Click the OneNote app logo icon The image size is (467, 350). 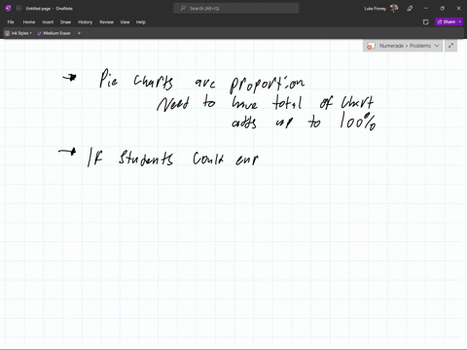9,9
